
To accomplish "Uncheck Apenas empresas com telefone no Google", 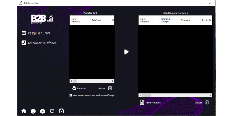I will (71, 95).
